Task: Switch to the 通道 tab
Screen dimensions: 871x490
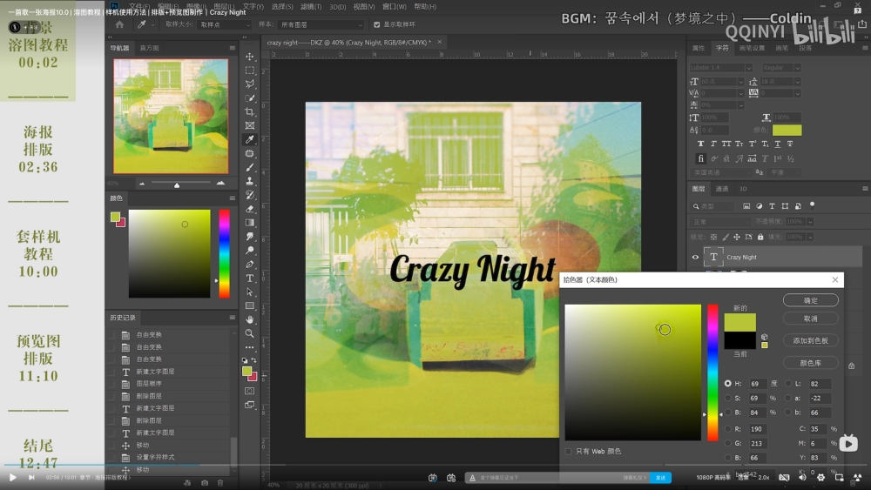Action: [x=721, y=189]
